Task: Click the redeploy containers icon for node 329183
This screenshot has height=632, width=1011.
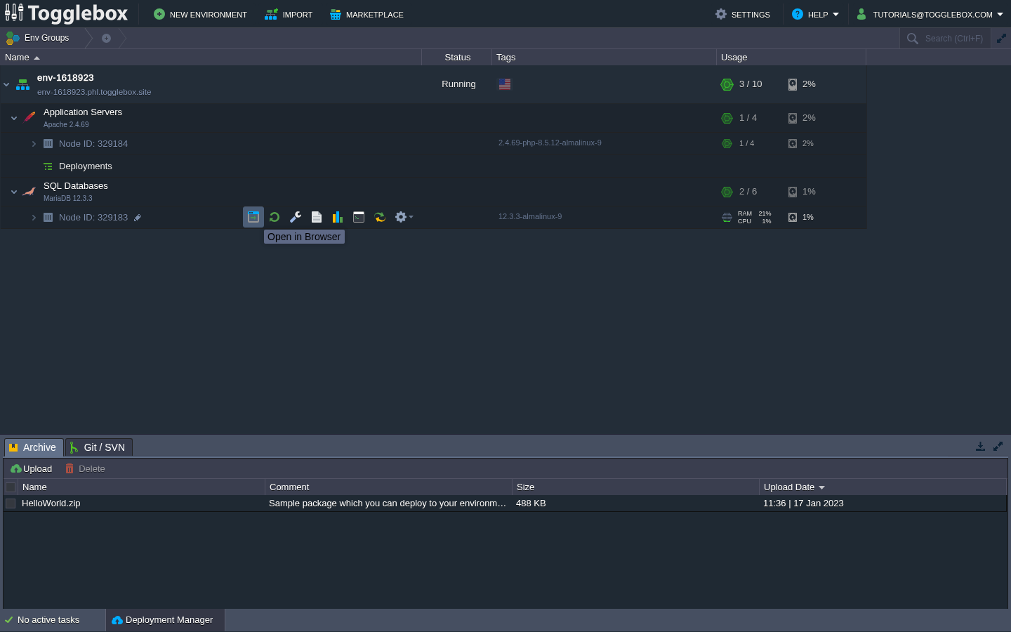Action: pos(380,217)
